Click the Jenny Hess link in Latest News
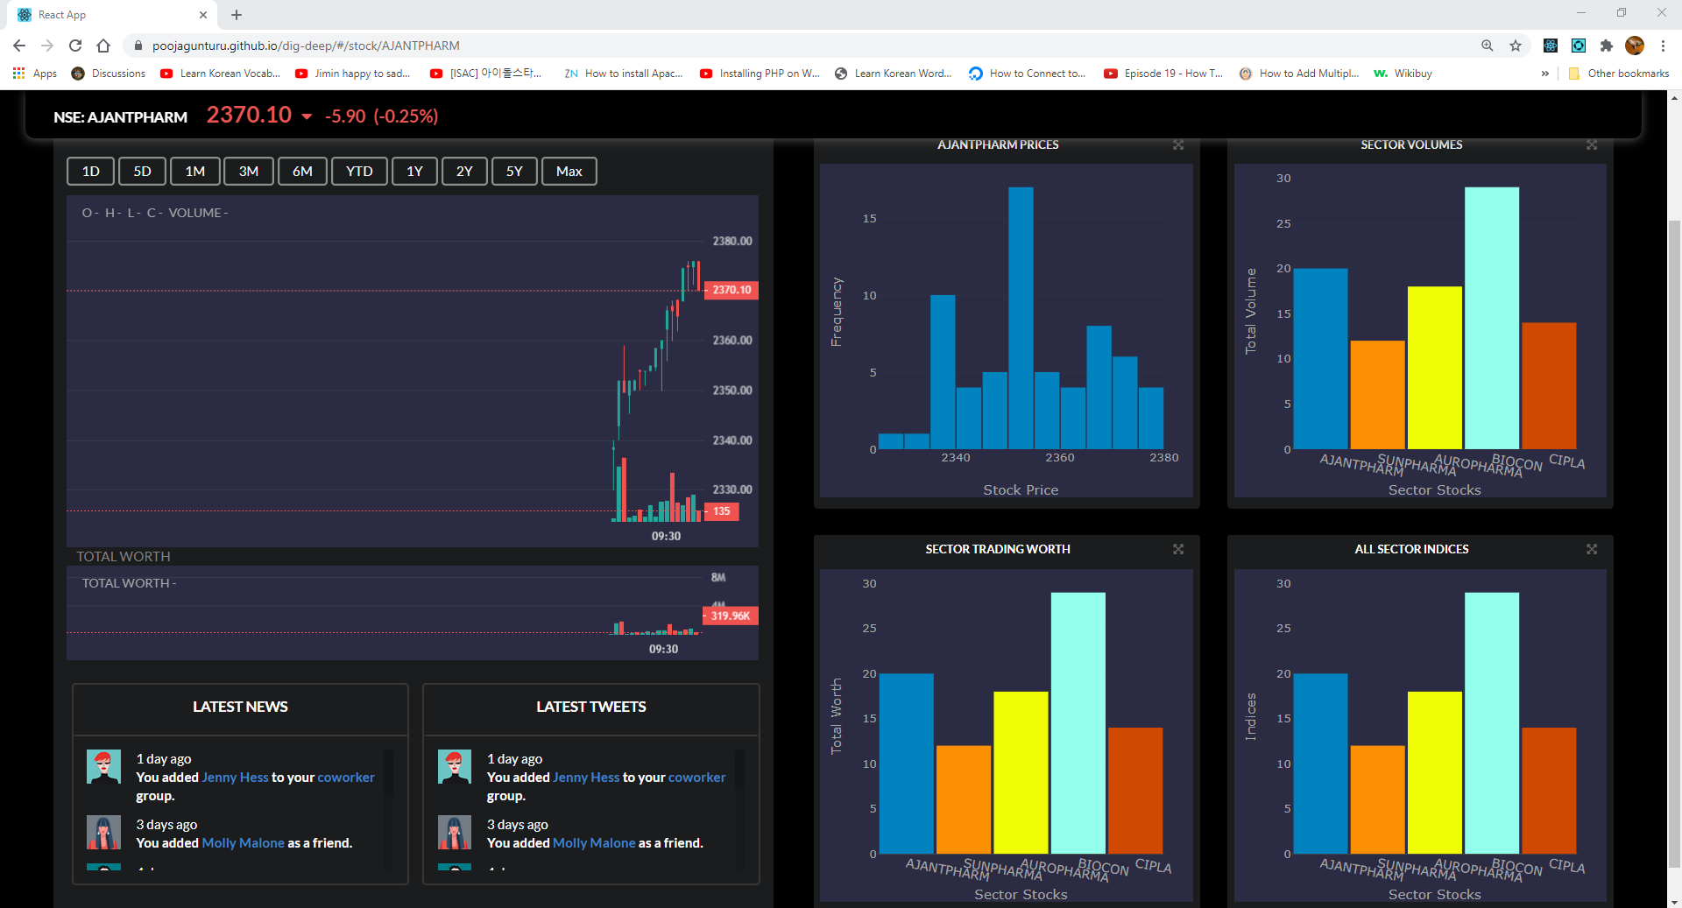Viewport: 1682px width, 908px height. click(234, 777)
